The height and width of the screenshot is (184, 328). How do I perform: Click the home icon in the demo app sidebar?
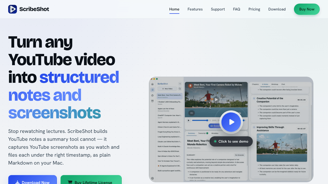click(152, 84)
